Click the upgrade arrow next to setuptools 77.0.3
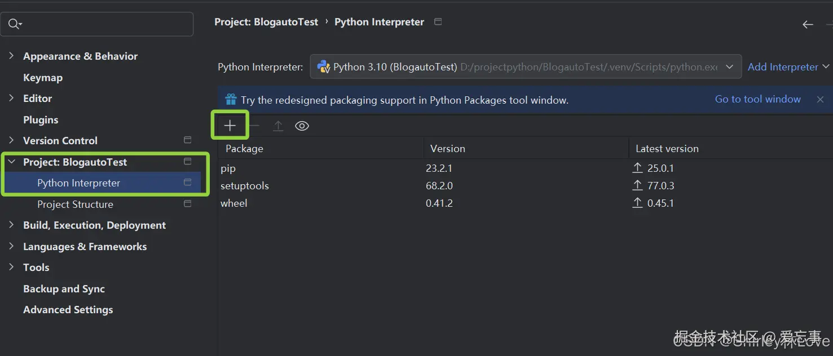The height and width of the screenshot is (356, 833). (x=638, y=185)
